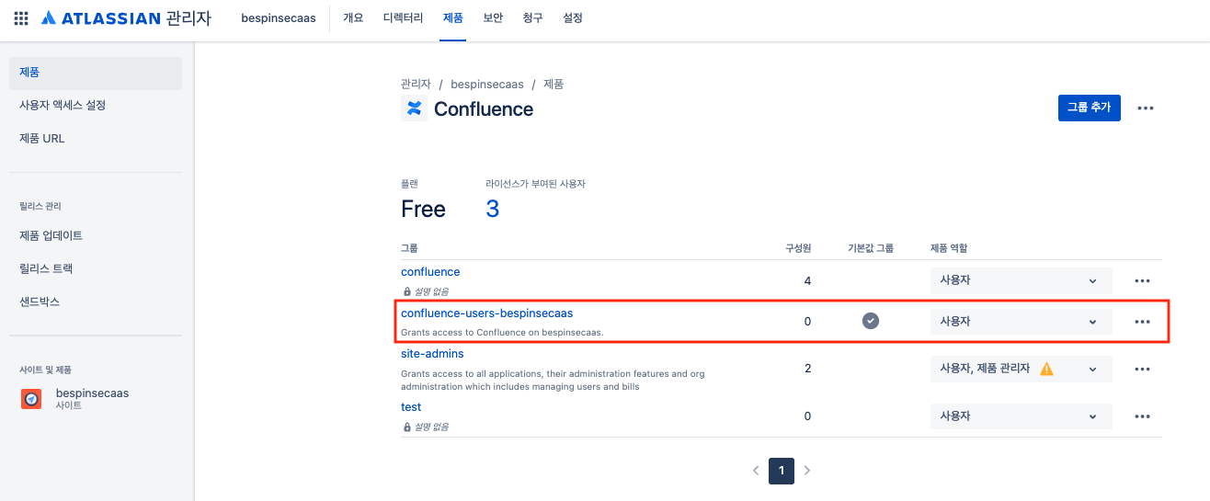This screenshot has height=501, width=1210.
Task: Click the 그룹 추가 button
Action: click(1089, 108)
